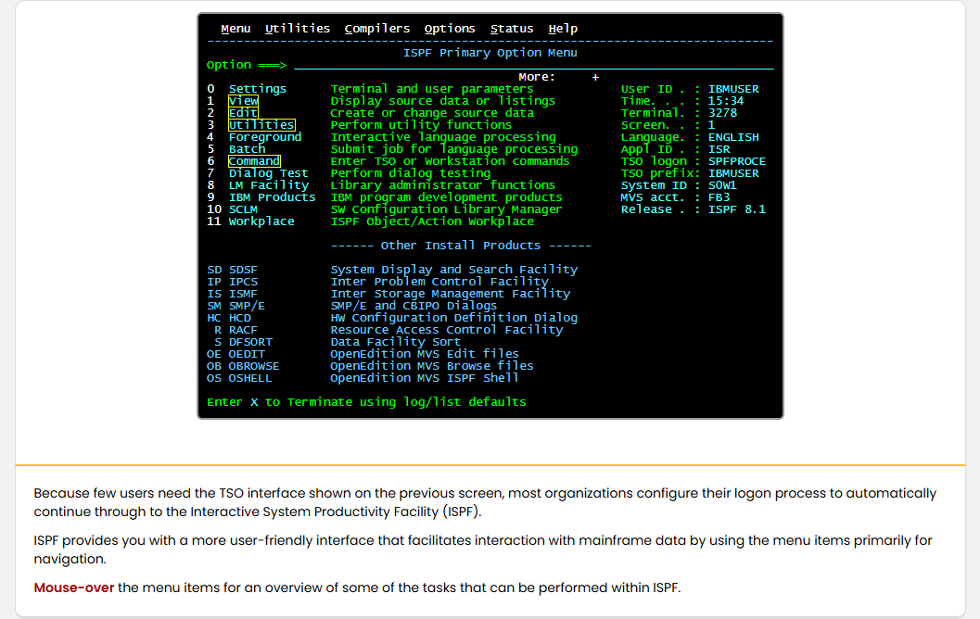This screenshot has width=980, height=619.
Task: Select option 0 Settings
Action: (x=258, y=89)
